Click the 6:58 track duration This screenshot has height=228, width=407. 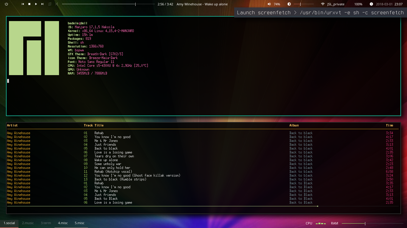point(389,172)
